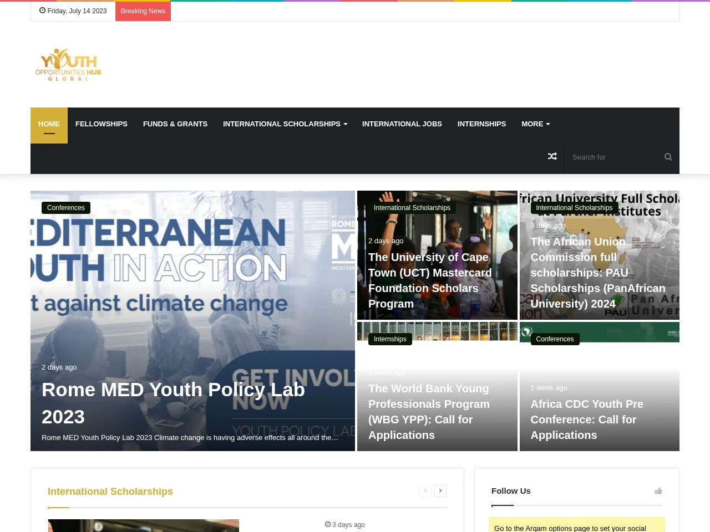Expand the International Scholarships dropdown menu
Image resolution: width=710 pixels, height=532 pixels.
coord(285,124)
